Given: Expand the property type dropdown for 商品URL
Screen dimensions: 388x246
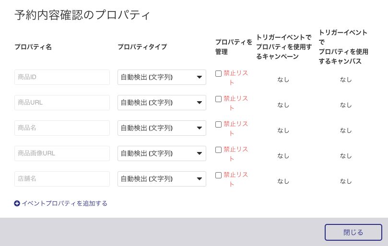Looking at the screenshot, I should tap(162, 103).
